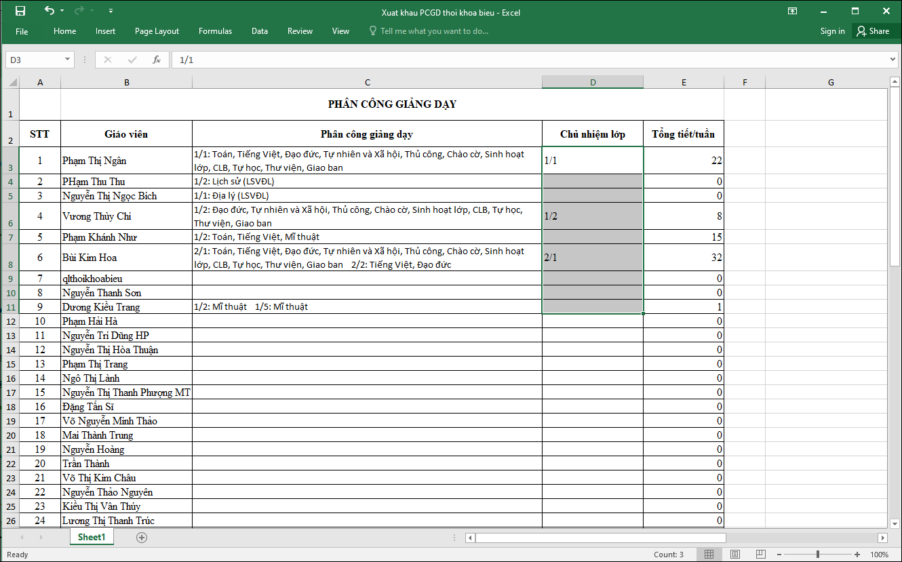
Task: Expand the Name Box dropdown
Action: click(x=67, y=60)
